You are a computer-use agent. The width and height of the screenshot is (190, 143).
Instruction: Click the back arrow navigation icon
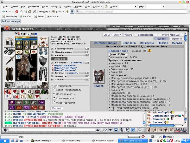(3, 11)
